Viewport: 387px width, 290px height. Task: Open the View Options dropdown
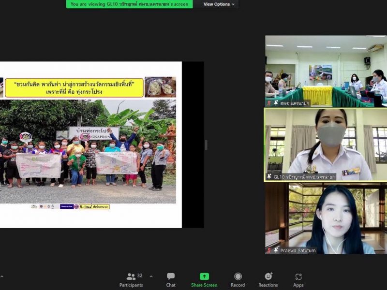click(x=219, y=4)
